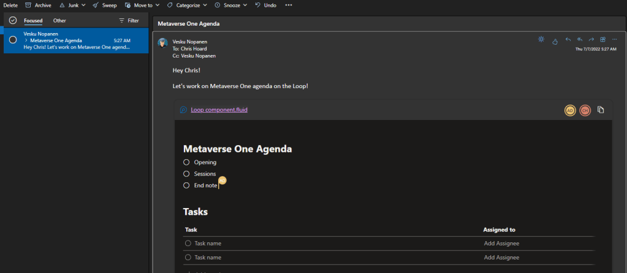The image size is (627, 273).
Task: Check the Sessions agenda item circle
Action: [186, 174]
